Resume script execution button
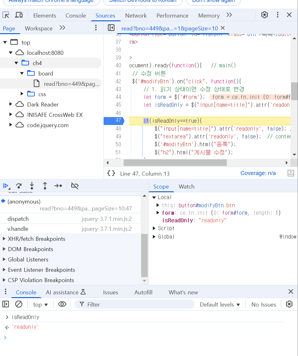The image size is (298, 356). [6, 186]
